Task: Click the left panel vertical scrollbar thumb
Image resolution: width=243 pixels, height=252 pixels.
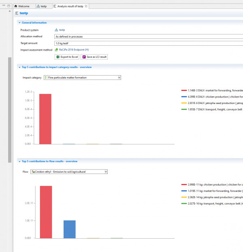Action: tap(10, 110)
